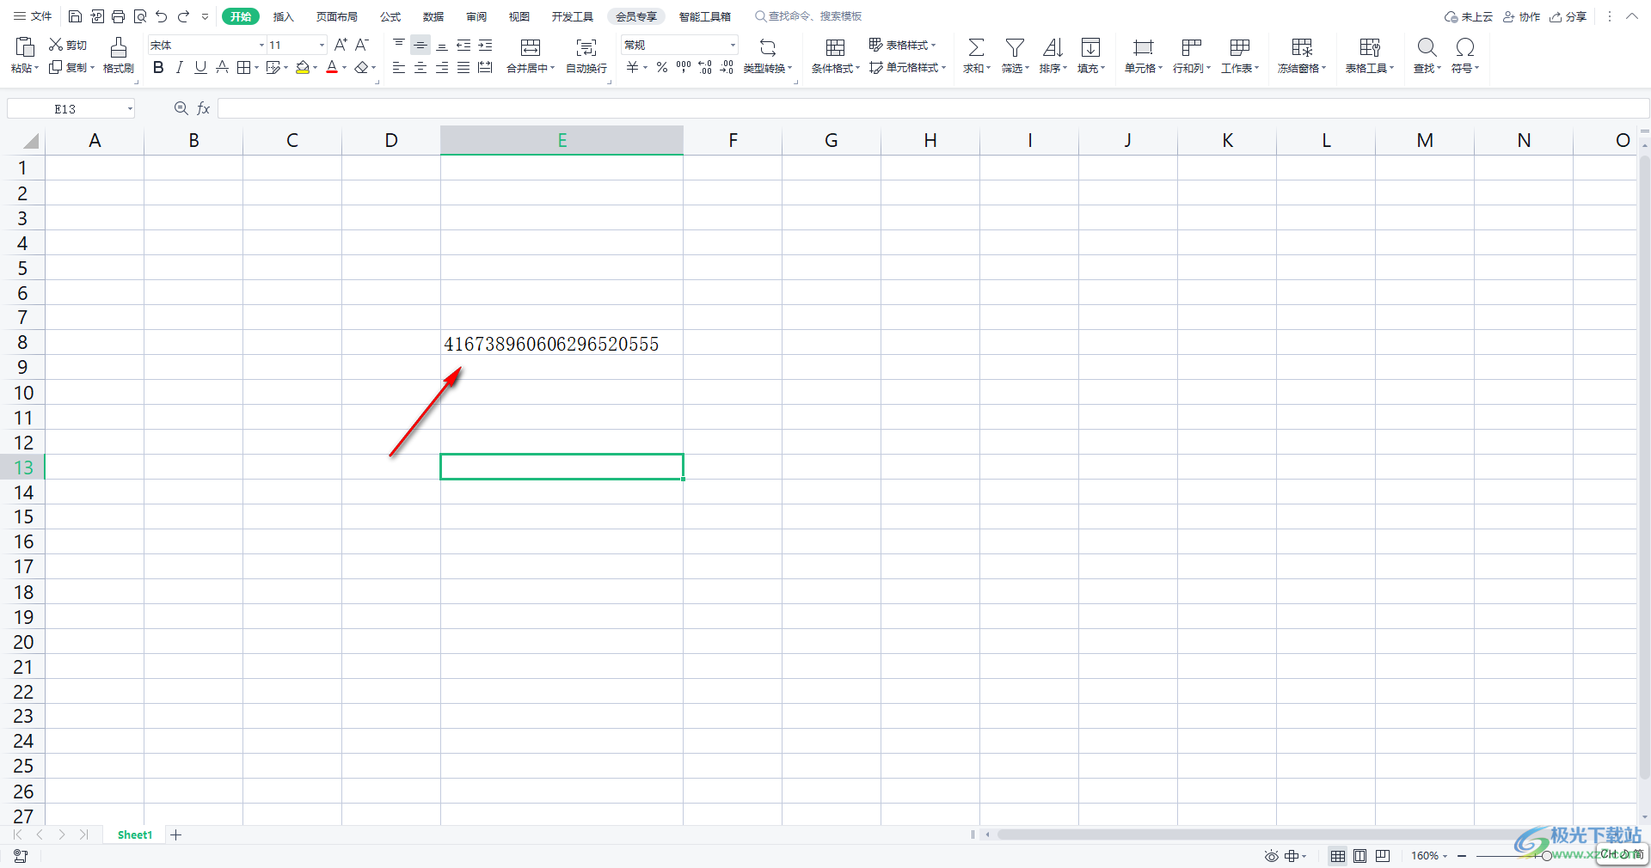Viewport: 1651px width, 868px height.
Task: Click the Symbol (符号) omega icon
Action: 1465,47
